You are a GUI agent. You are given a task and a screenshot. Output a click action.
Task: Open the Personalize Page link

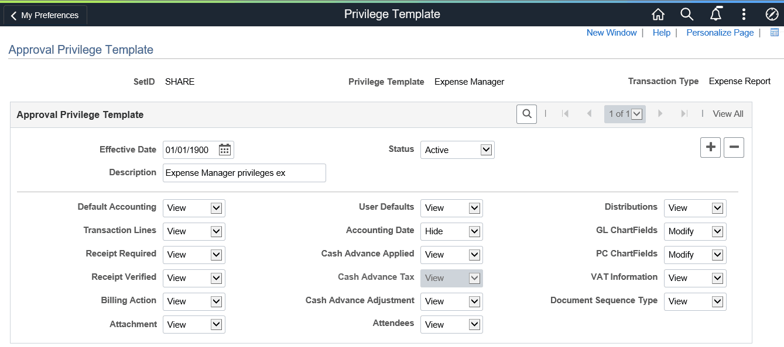coord(720,33)
